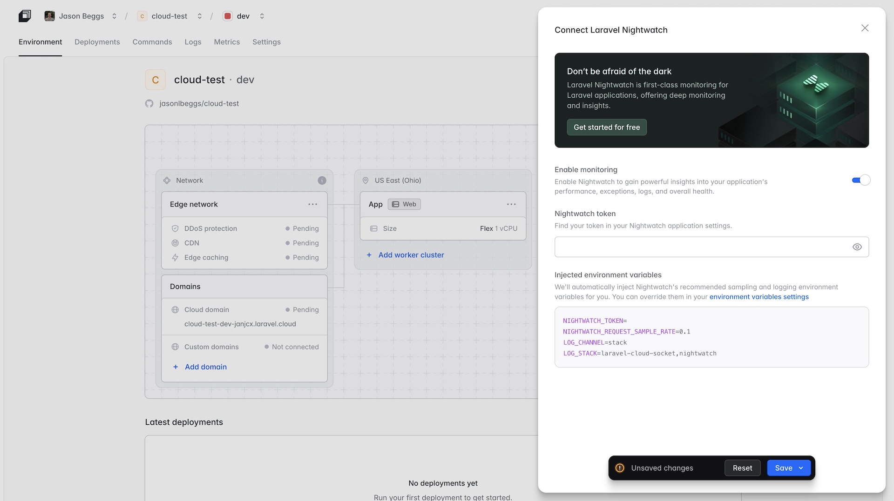Open the Save button dropdown chevron
The width and height of the screenshot is (894, 501).
click(x=801, y=468)
